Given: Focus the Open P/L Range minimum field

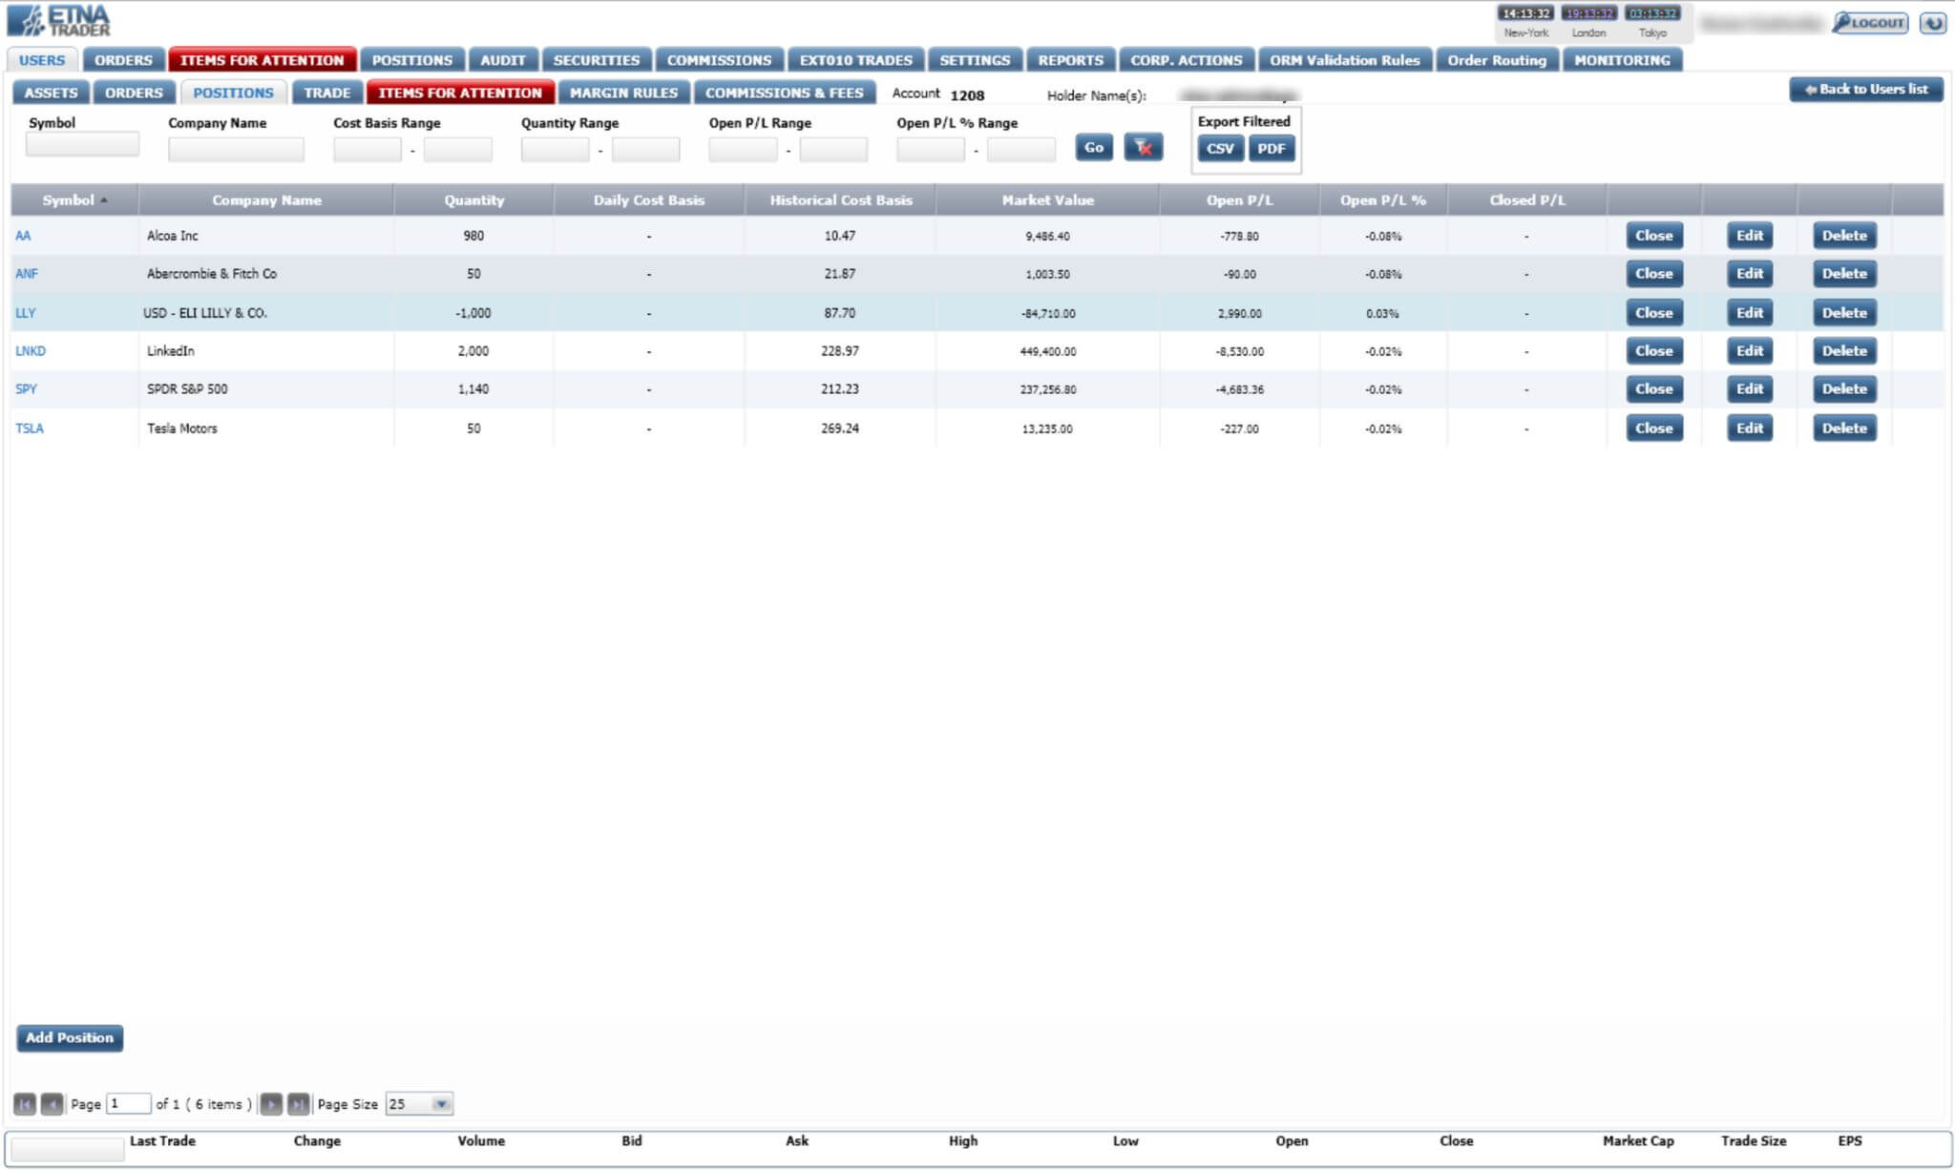Looking at the screenshot, I should 743,150.
